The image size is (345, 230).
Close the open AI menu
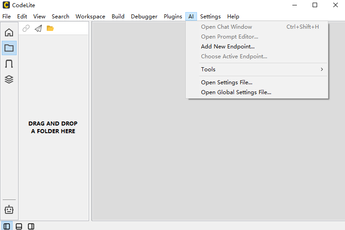click(191, 17)
